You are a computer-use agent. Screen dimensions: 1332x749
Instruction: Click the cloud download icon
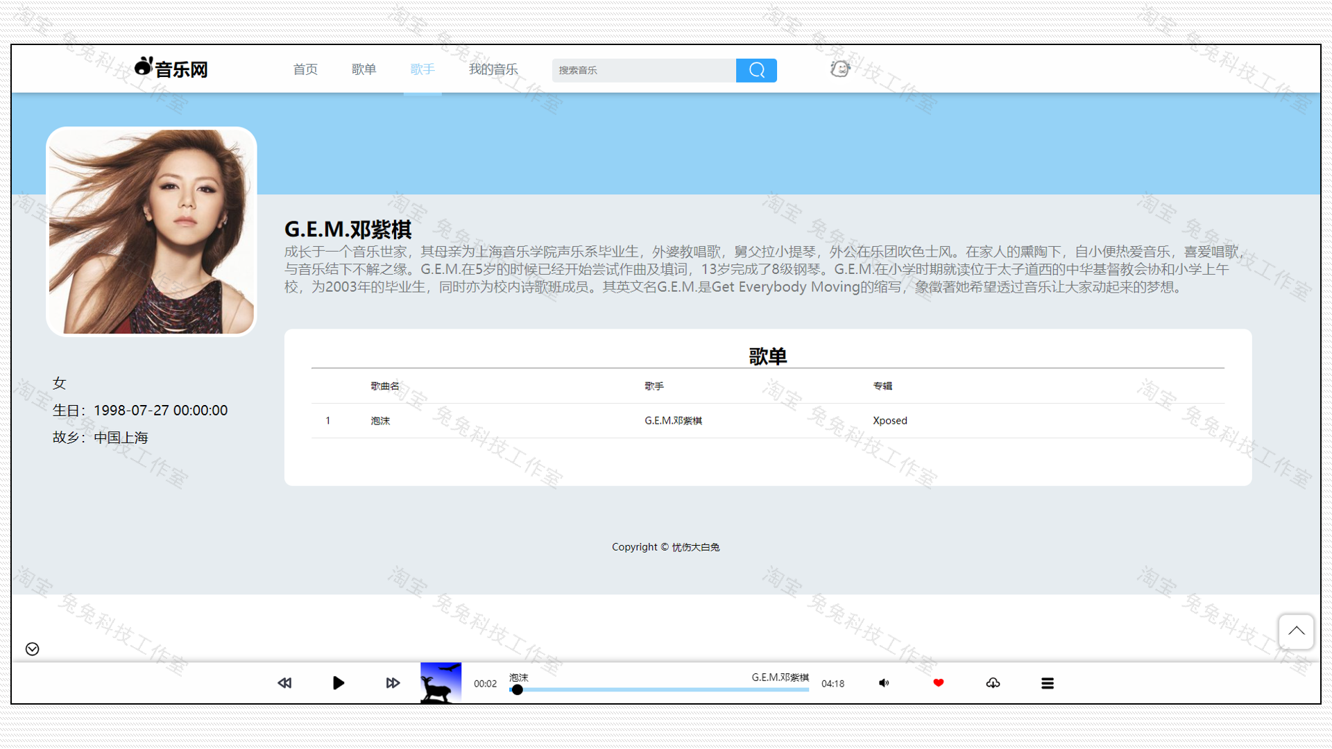(993, 683)
